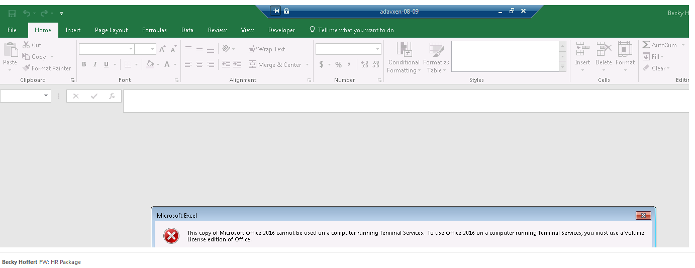The height and width of the screenshot is (268, 695).
Task: Open the Format as Table gallery
Action: [436, 57]
